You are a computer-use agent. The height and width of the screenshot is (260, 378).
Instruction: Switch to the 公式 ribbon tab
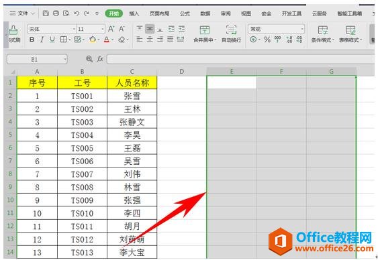click(185, 13)
